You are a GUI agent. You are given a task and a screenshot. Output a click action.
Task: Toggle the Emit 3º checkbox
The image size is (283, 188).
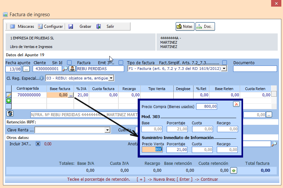tap(121, 63)
